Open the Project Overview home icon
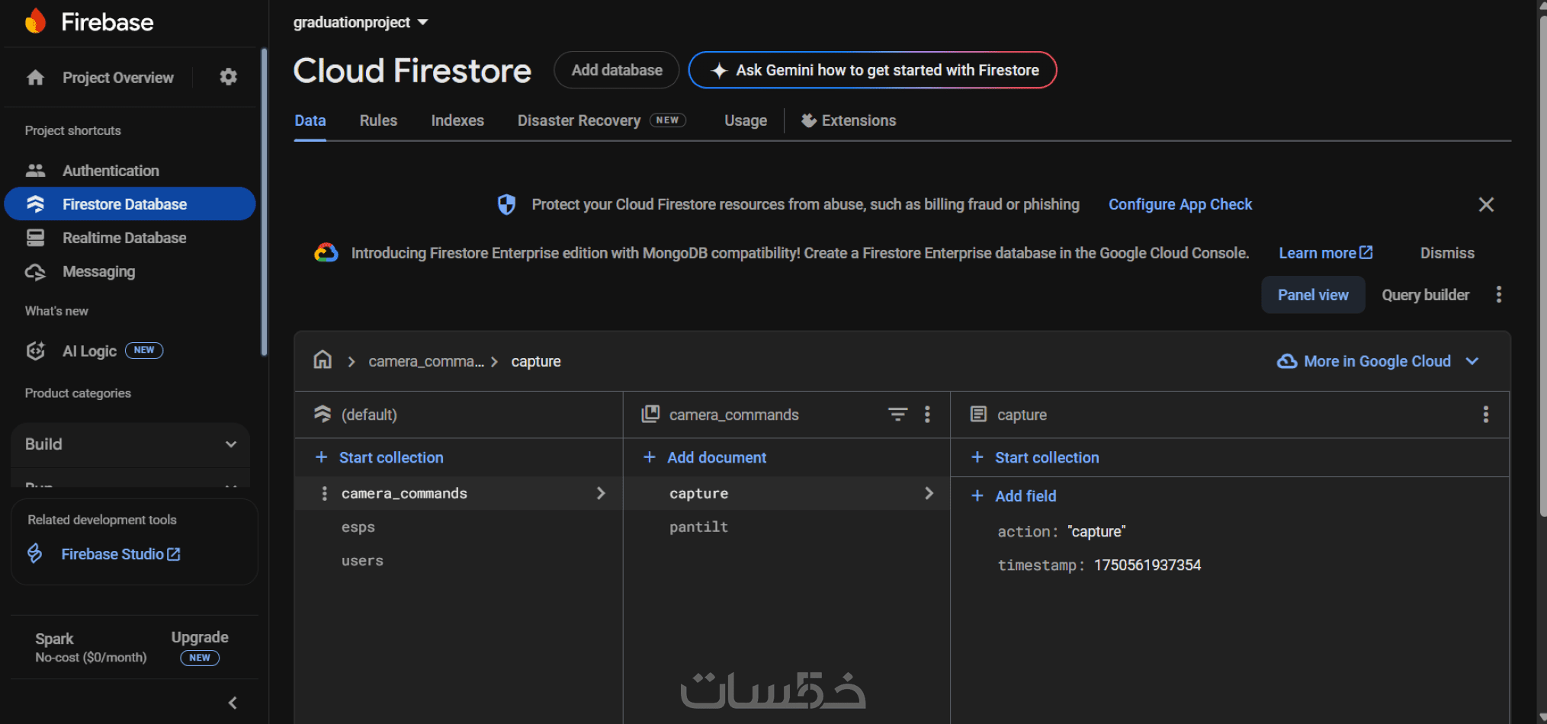The image size is (1547, 724). pyautogui.click(x=35, y=78)
